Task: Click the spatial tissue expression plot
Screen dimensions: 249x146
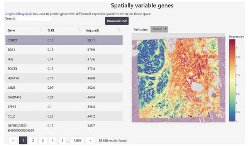Action: point(178,78)
